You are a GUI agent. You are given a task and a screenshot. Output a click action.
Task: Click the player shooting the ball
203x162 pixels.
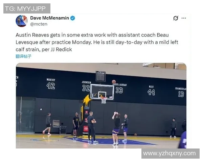116,128
